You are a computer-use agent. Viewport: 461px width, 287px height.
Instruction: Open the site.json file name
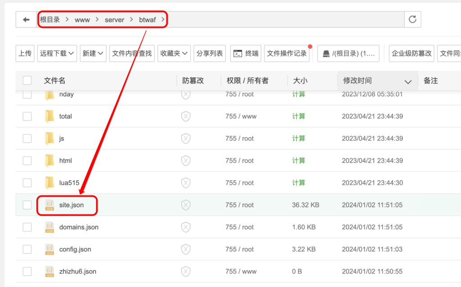[72, 205]
